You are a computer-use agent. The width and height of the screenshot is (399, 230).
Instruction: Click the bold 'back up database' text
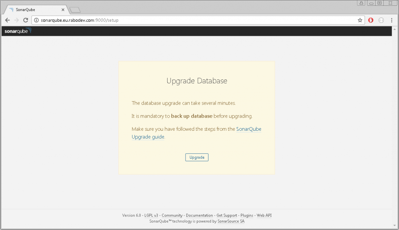pyautogui.click(x=192, y=116)
